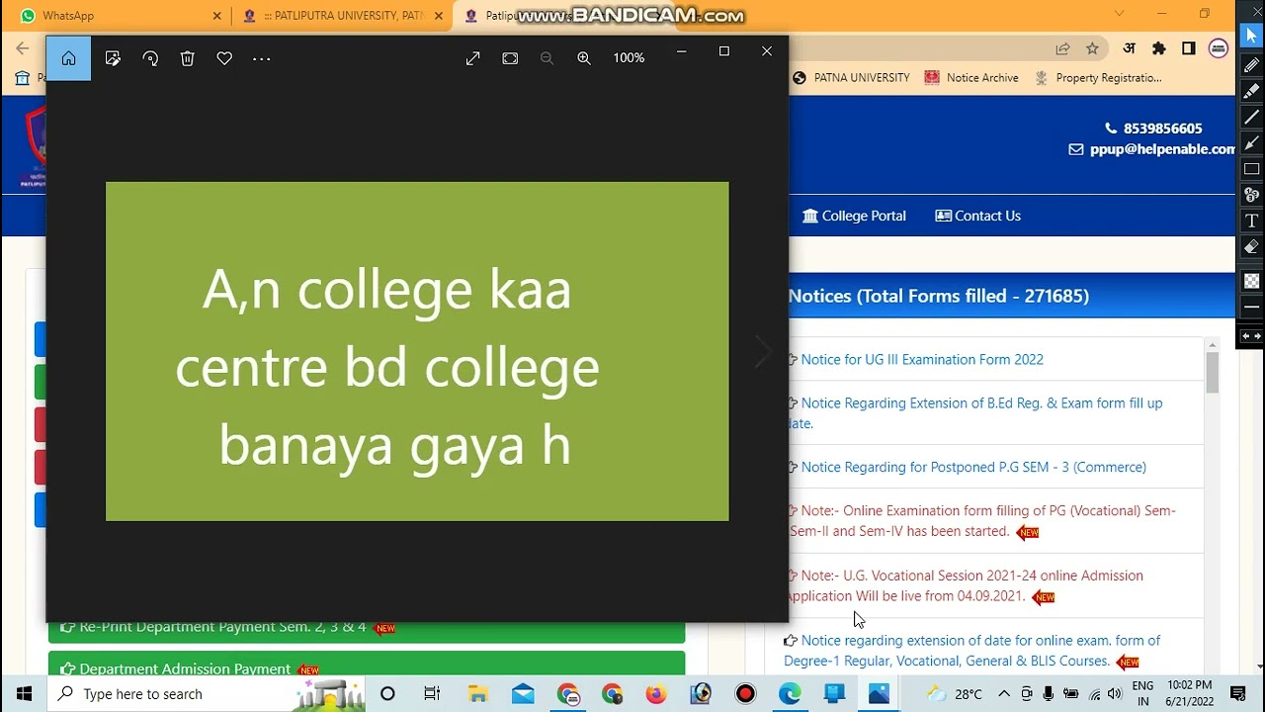
Task: Open Property Registration bookmark
Action: point(1098,78)
